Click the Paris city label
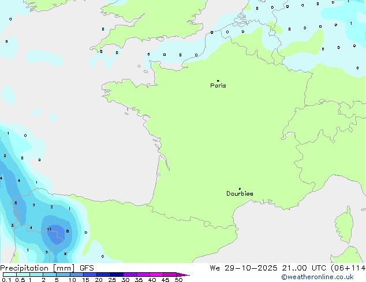The width and height of the screenshot is (366, 282). click(x=218, y=86)
